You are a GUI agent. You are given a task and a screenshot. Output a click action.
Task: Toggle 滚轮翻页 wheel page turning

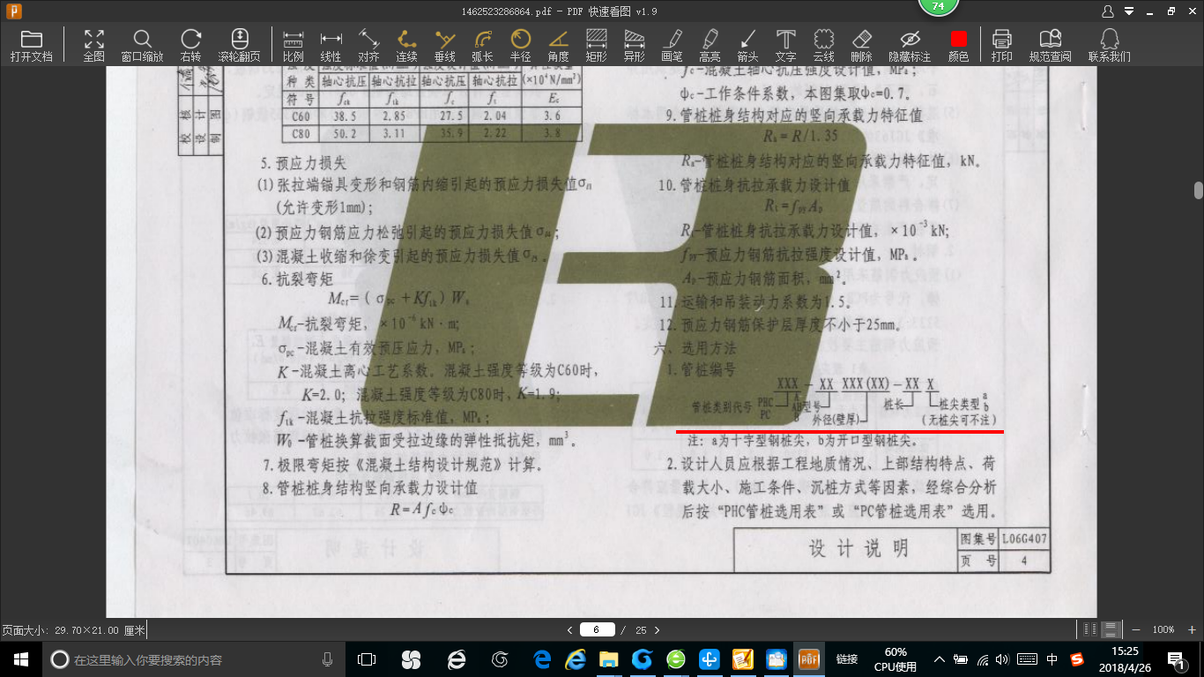coord(239,45)
